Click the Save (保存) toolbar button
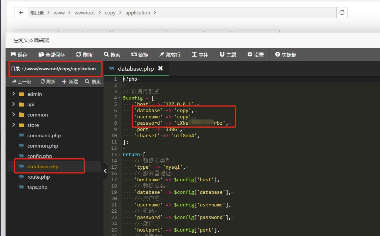The height and width of the screenshot is (236, 380). point(19,54)
